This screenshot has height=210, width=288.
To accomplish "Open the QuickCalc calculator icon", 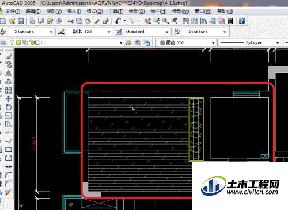I will [230, 21].
